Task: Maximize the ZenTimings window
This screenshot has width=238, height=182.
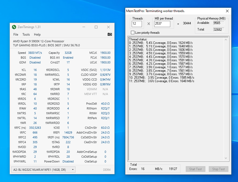Action: (x=96, y=27)
